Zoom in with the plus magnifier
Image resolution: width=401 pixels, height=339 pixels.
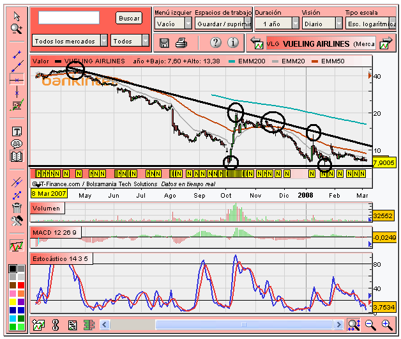click(x=387, y=325)
